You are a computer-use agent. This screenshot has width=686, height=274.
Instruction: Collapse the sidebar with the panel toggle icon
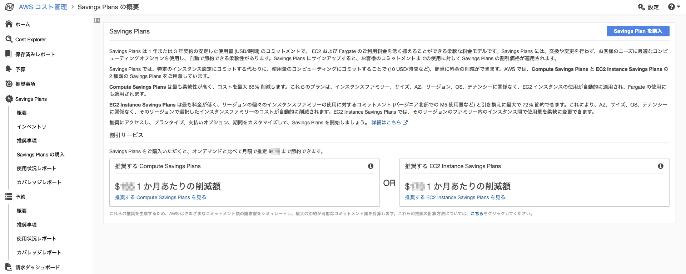click(x=97, y=20)
